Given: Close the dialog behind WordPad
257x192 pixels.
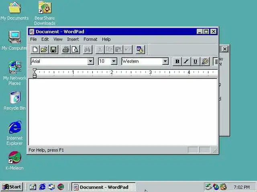Looking at the screenshot, I should pos(225,49).
